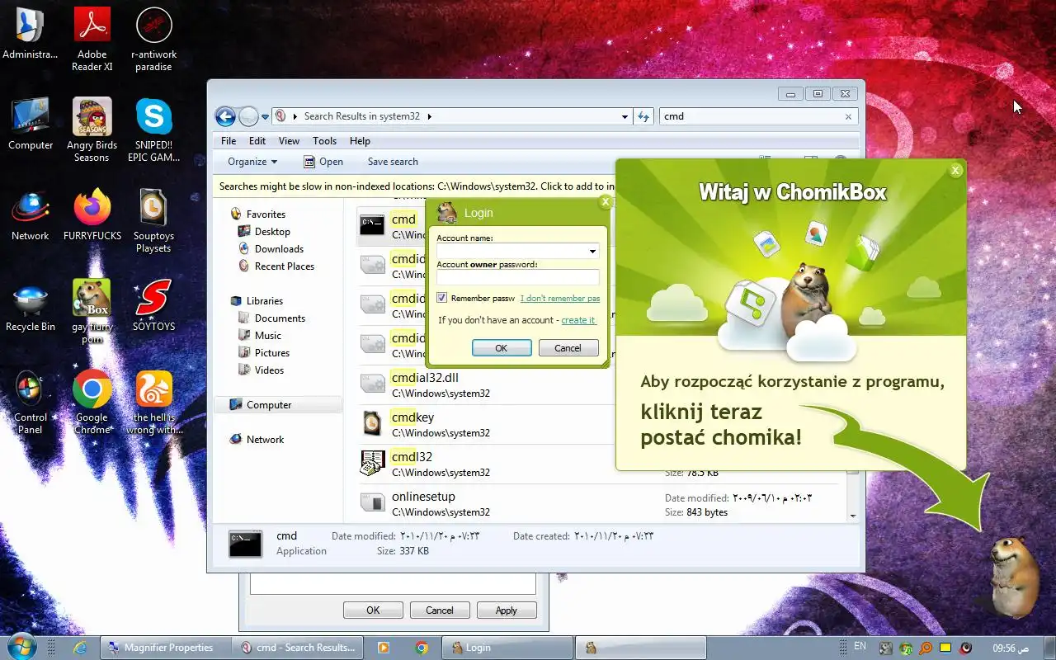Click the "create it" account link
The width and height of the screenshot is (1056, 660).
coord(578,320)
